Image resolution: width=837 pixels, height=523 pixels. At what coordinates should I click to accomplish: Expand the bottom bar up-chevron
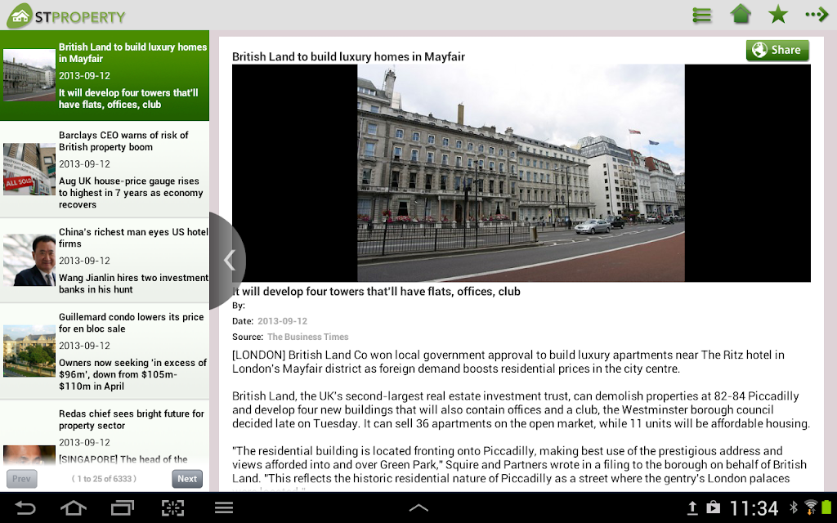click(418, 507)
